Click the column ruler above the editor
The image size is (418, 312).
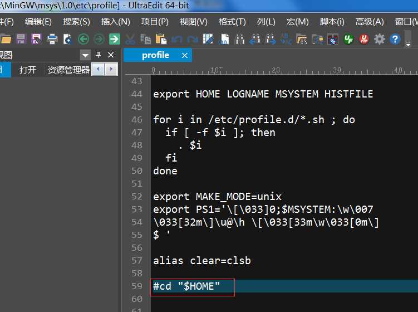[272, 70]
